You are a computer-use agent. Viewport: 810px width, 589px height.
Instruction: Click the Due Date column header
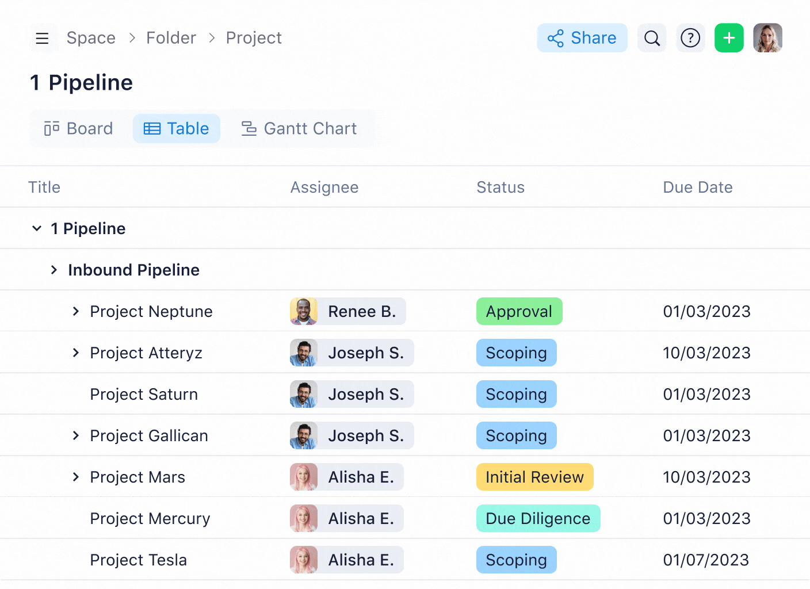click(x=698, y=188)
